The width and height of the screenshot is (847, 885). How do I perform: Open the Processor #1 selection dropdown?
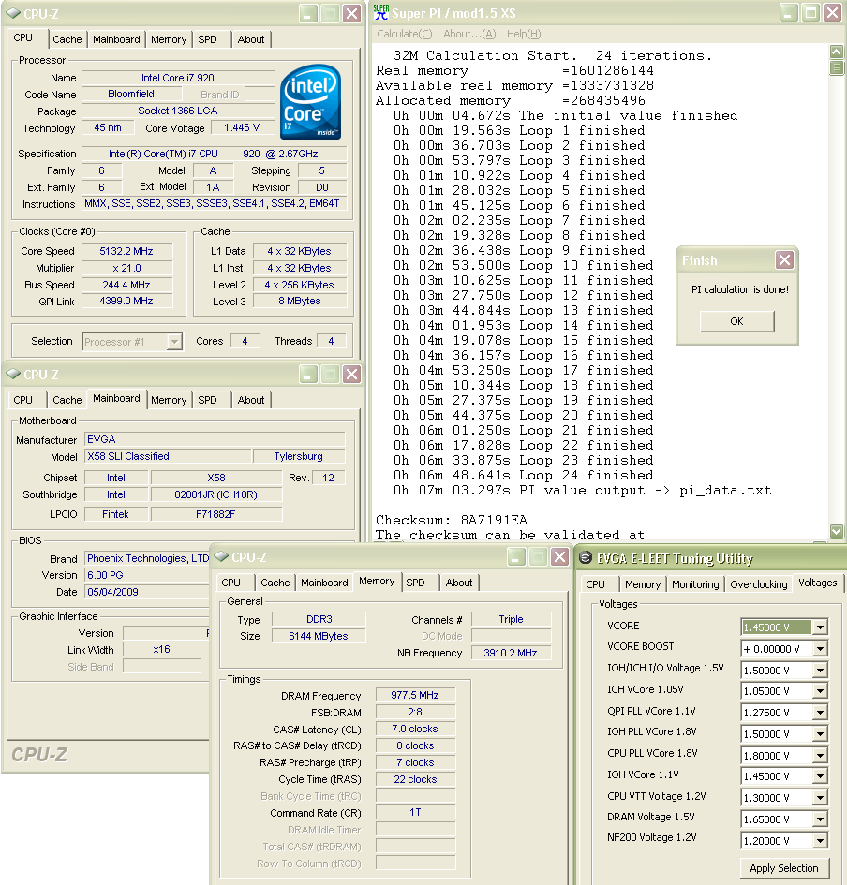click(x=174, y=342)
